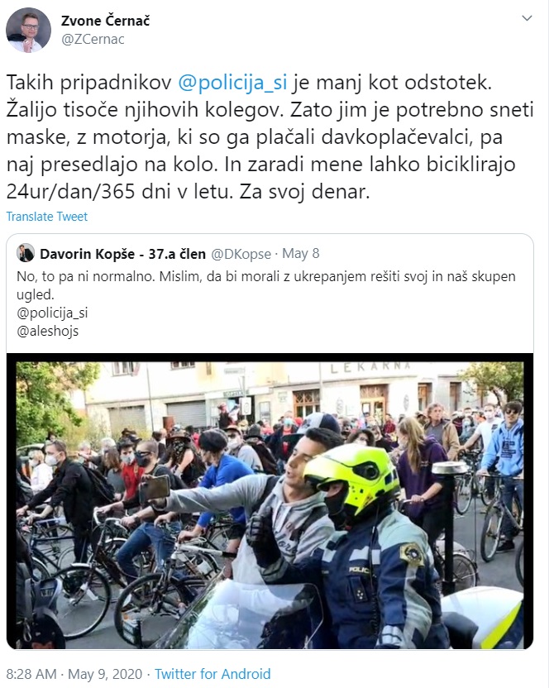Open the 8:28 AM · May 9, 2020 timestamp
Screen dimensions: 549x688
[x=74, y=674]
